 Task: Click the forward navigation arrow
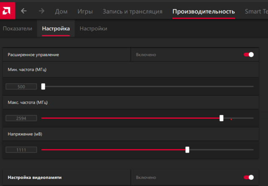(x=41, y=11)
